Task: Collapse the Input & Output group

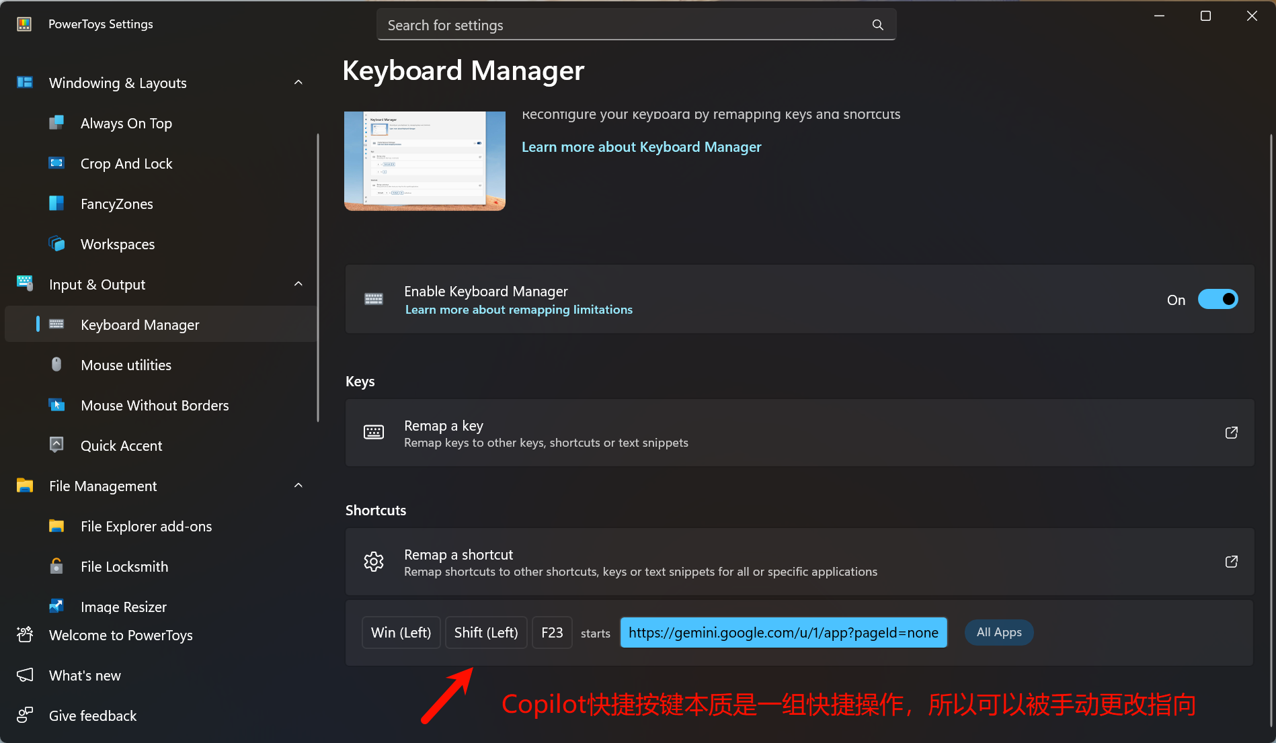Action: tap(298, 284)
